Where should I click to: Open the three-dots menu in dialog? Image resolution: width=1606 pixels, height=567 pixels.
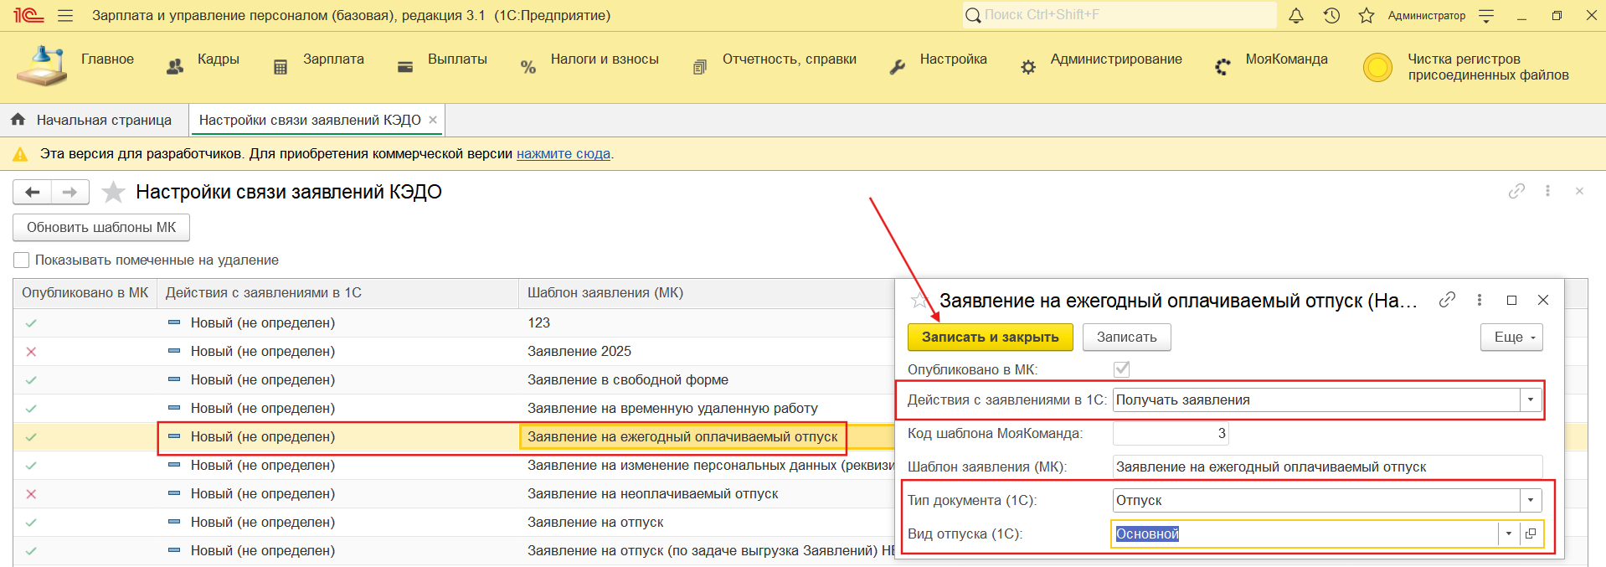(x=1480, y=300)
